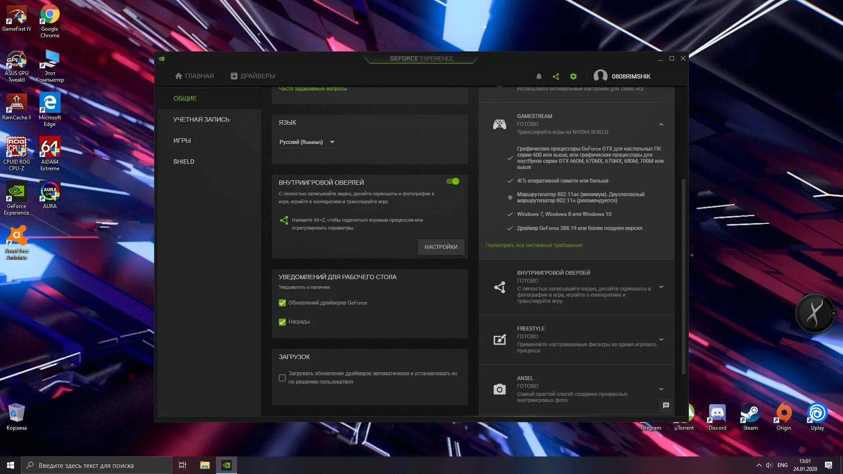Open the Steam desktop shortcut
Image resolution: width=843 pixels, height=474 pixels.
coord(750,417)
